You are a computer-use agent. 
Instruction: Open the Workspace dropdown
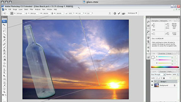[132, 13]
